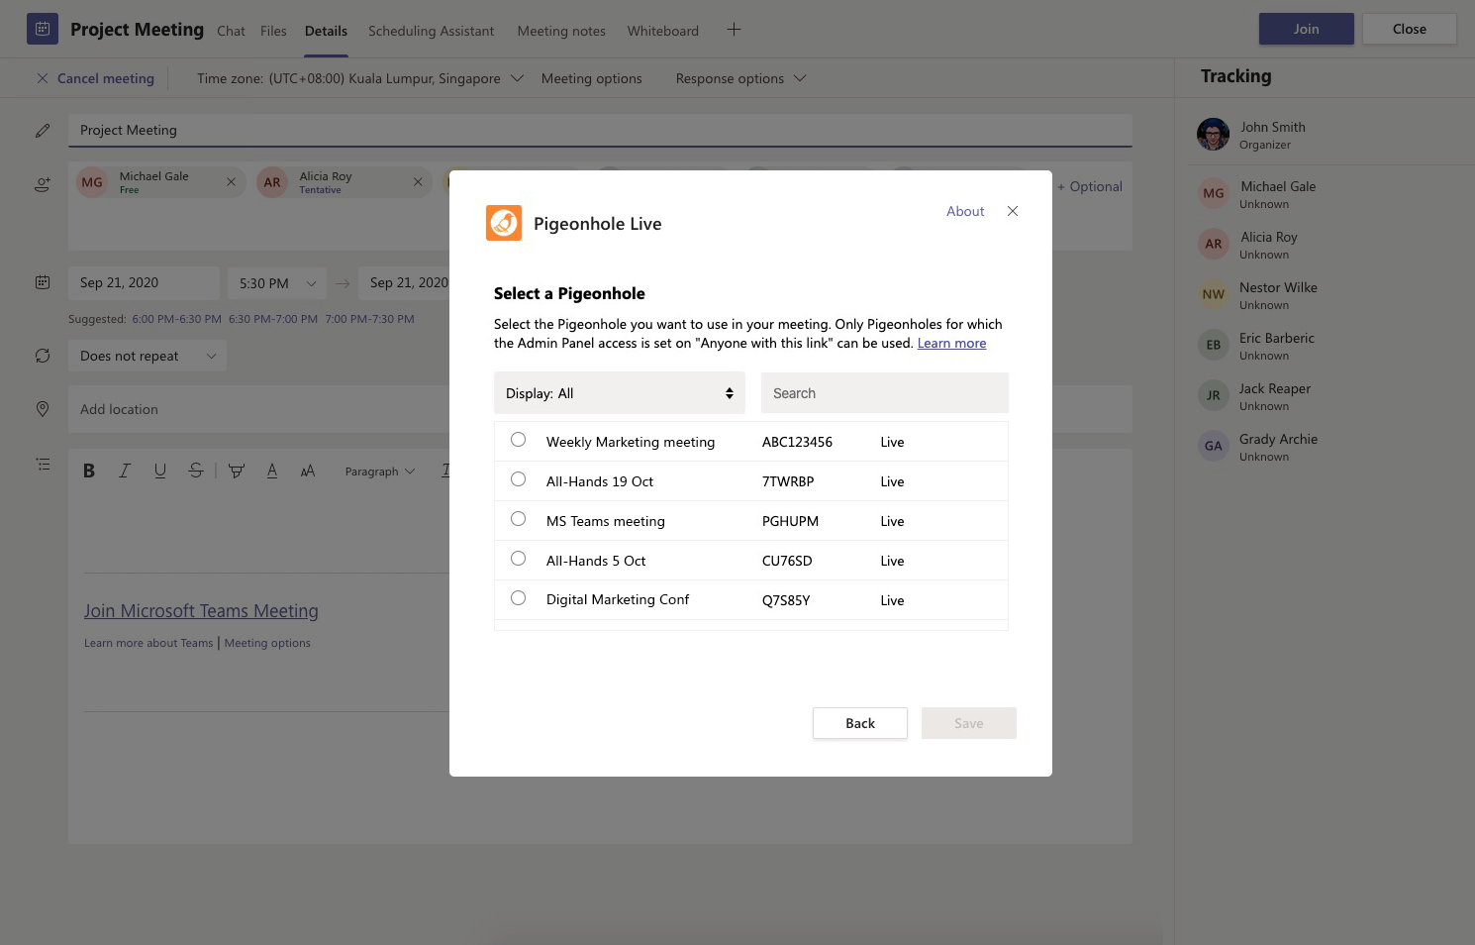The width and height of the screenshot is (1475, 945).
Task: Click the Pigeonhole Live logo icon
Action: pyautogui.click(x=504, y=223)
